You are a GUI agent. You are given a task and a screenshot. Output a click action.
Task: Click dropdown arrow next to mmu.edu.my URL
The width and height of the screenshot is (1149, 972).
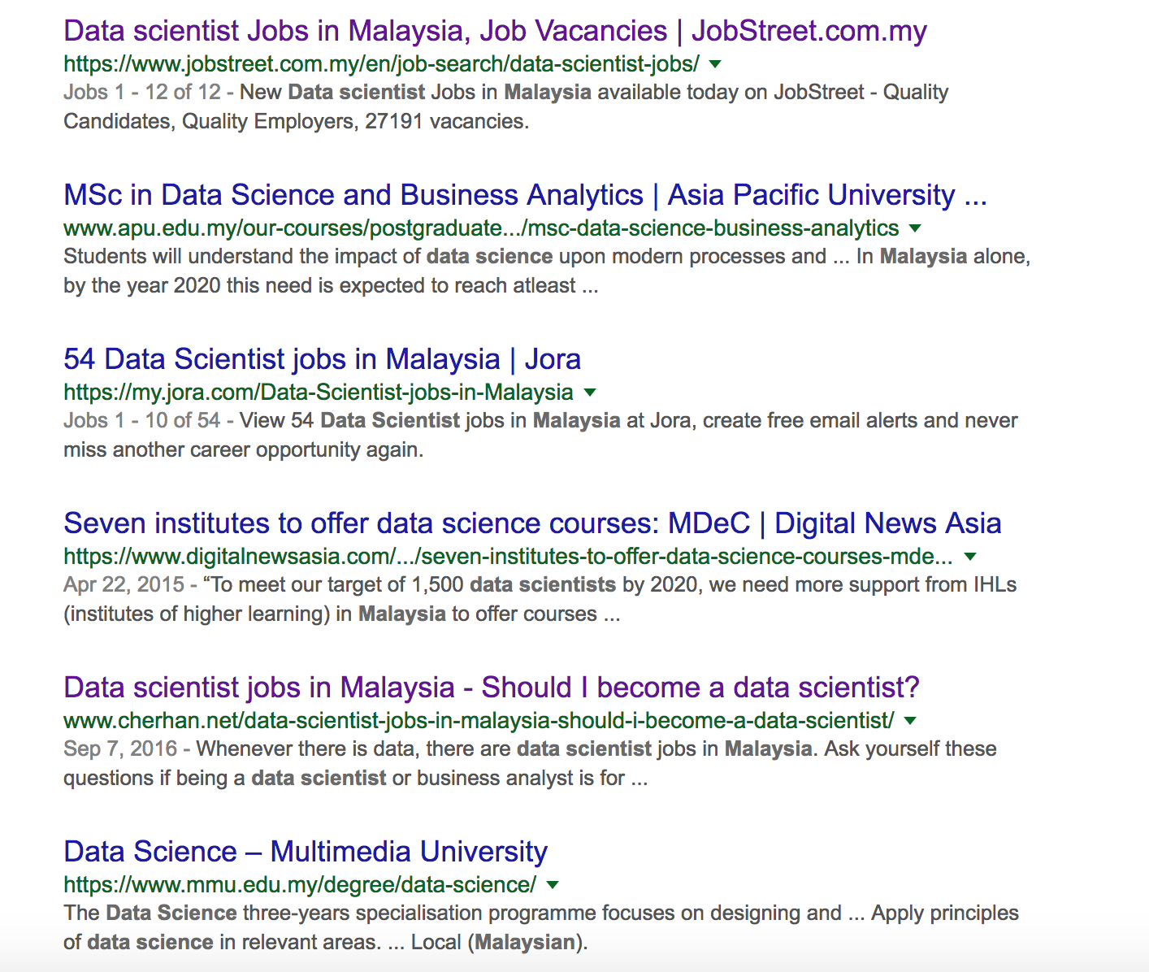click(553, 885)
